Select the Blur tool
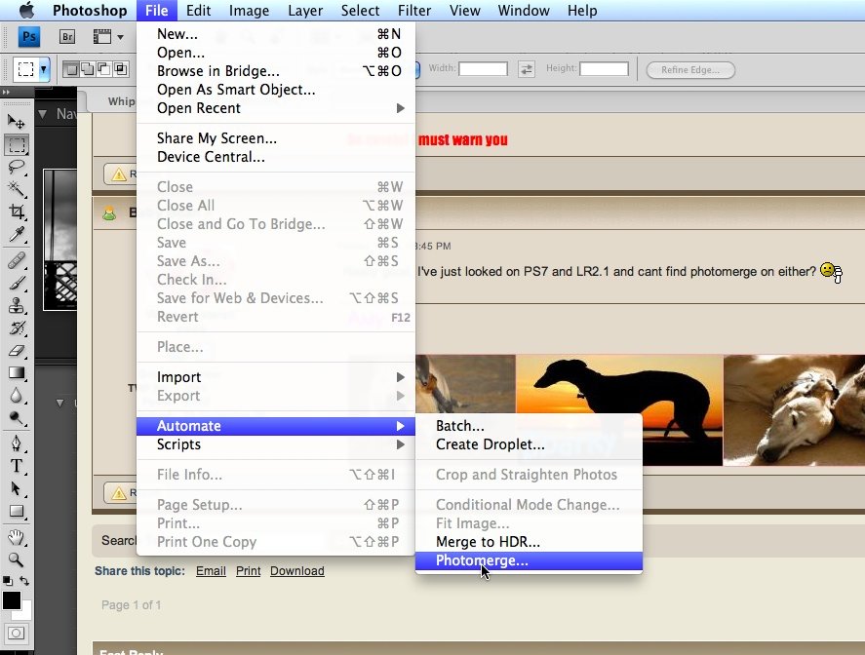Screen dimensions: 865x655 [16, 396]
